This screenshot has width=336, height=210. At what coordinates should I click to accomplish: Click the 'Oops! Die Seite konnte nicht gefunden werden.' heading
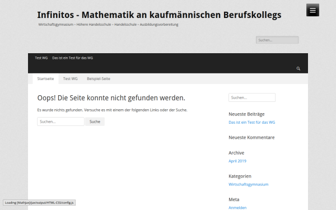[111, 98]
